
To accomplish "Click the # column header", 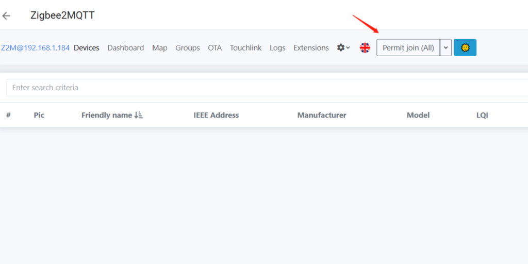I will click(x=8, y=115).
